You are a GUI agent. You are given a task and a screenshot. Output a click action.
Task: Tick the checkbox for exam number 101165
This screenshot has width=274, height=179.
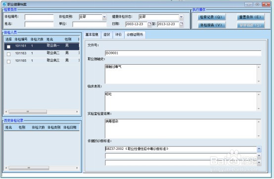tap(8, 61)
